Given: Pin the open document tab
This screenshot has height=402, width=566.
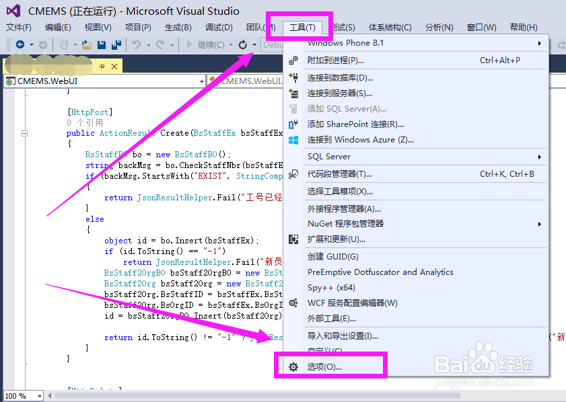Looking at the screenshot, I should (x=102, y=67).
